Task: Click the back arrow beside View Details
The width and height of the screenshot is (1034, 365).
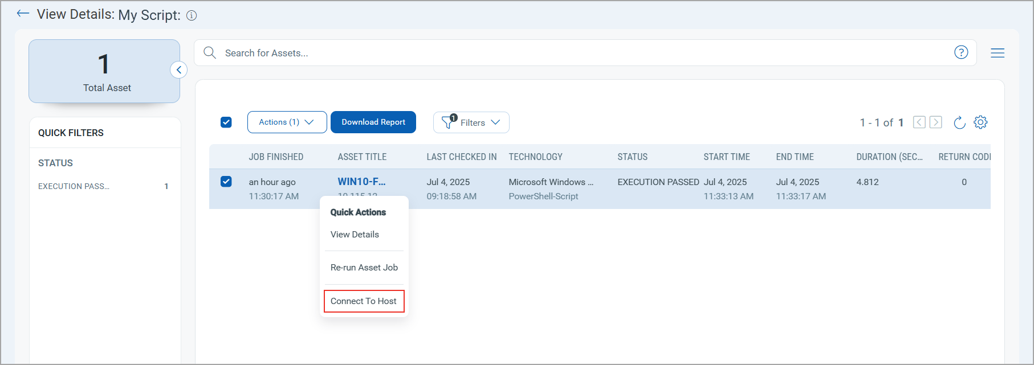Action: [x=23, y=14]
